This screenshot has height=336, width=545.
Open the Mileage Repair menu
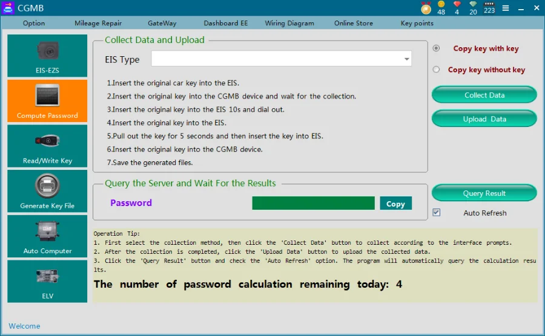pos(98,23)
